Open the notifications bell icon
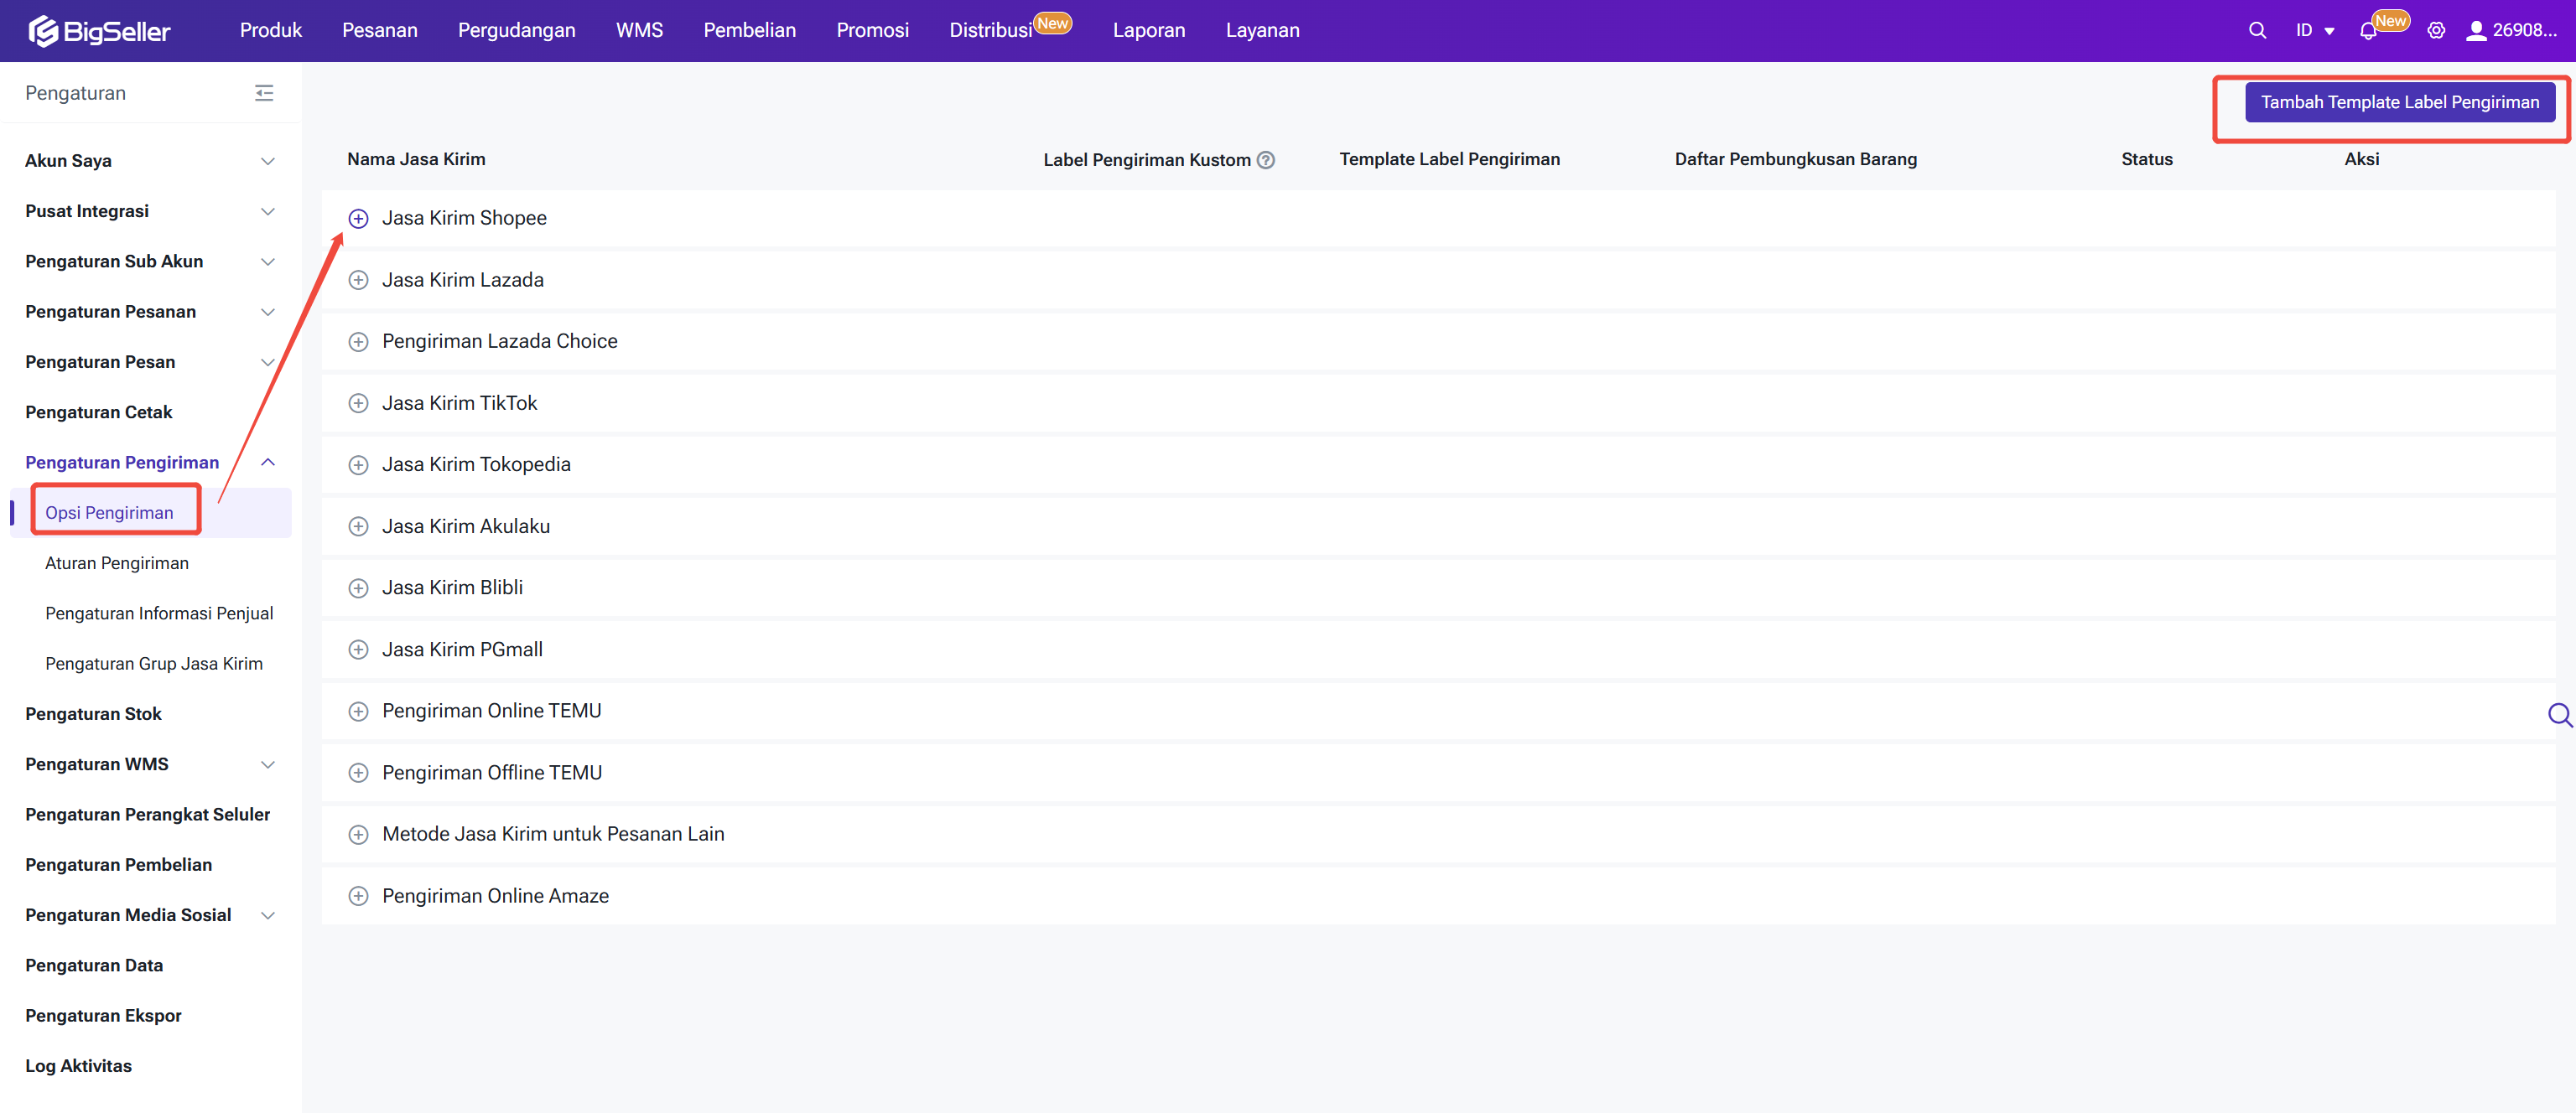The height and width of the screenshot is (1113, 2576). 2367,31
